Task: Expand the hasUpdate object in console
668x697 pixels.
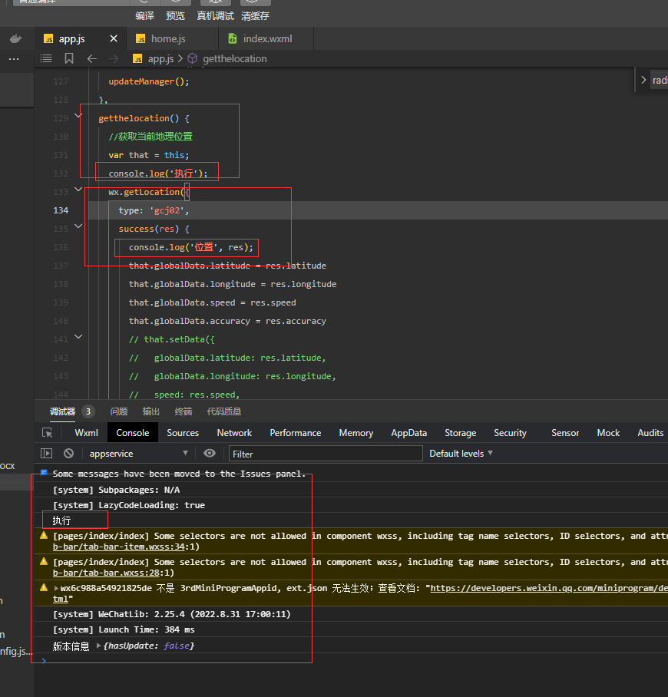Action: [x=98, y=646]
